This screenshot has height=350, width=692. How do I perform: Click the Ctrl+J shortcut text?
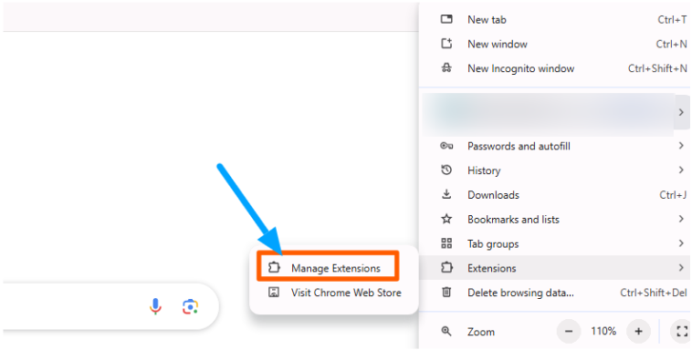pyautogui.click(x=673, y=194)
